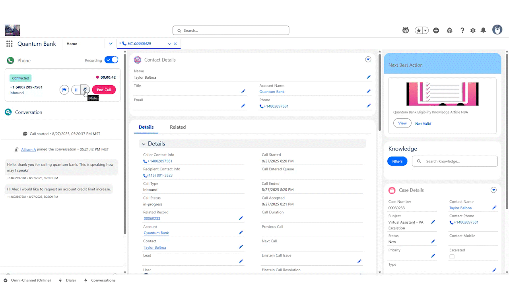Toggle off the call Recording switch
Viewport: 509px width, 286px height.
click(x=111, y=60)
